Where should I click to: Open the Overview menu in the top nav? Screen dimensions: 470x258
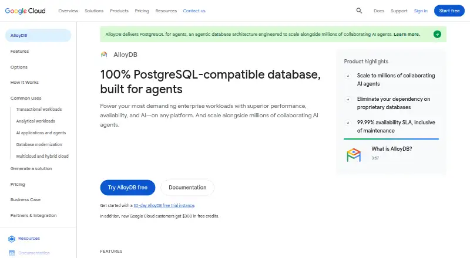[x=68, y=11]
